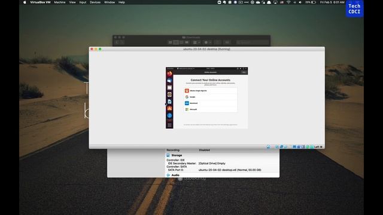Open Thunderbird mail in Ubuntu dock

[x=169, y=81]
